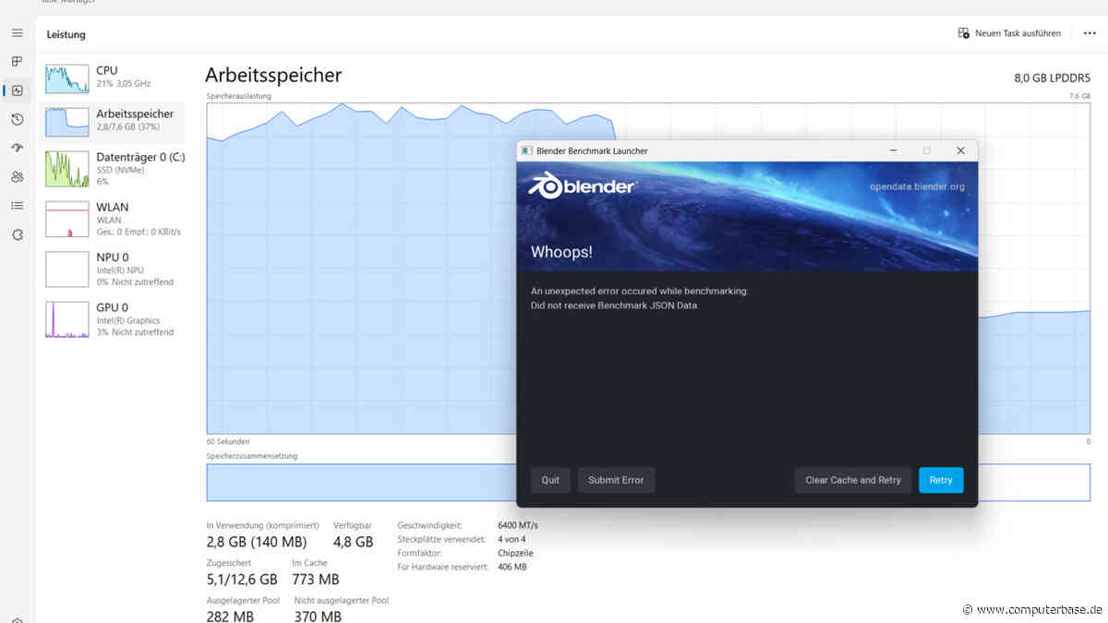Open the Details list icon in sidebar
This screenshot has height=623, width=1108.
click(17, 205)
